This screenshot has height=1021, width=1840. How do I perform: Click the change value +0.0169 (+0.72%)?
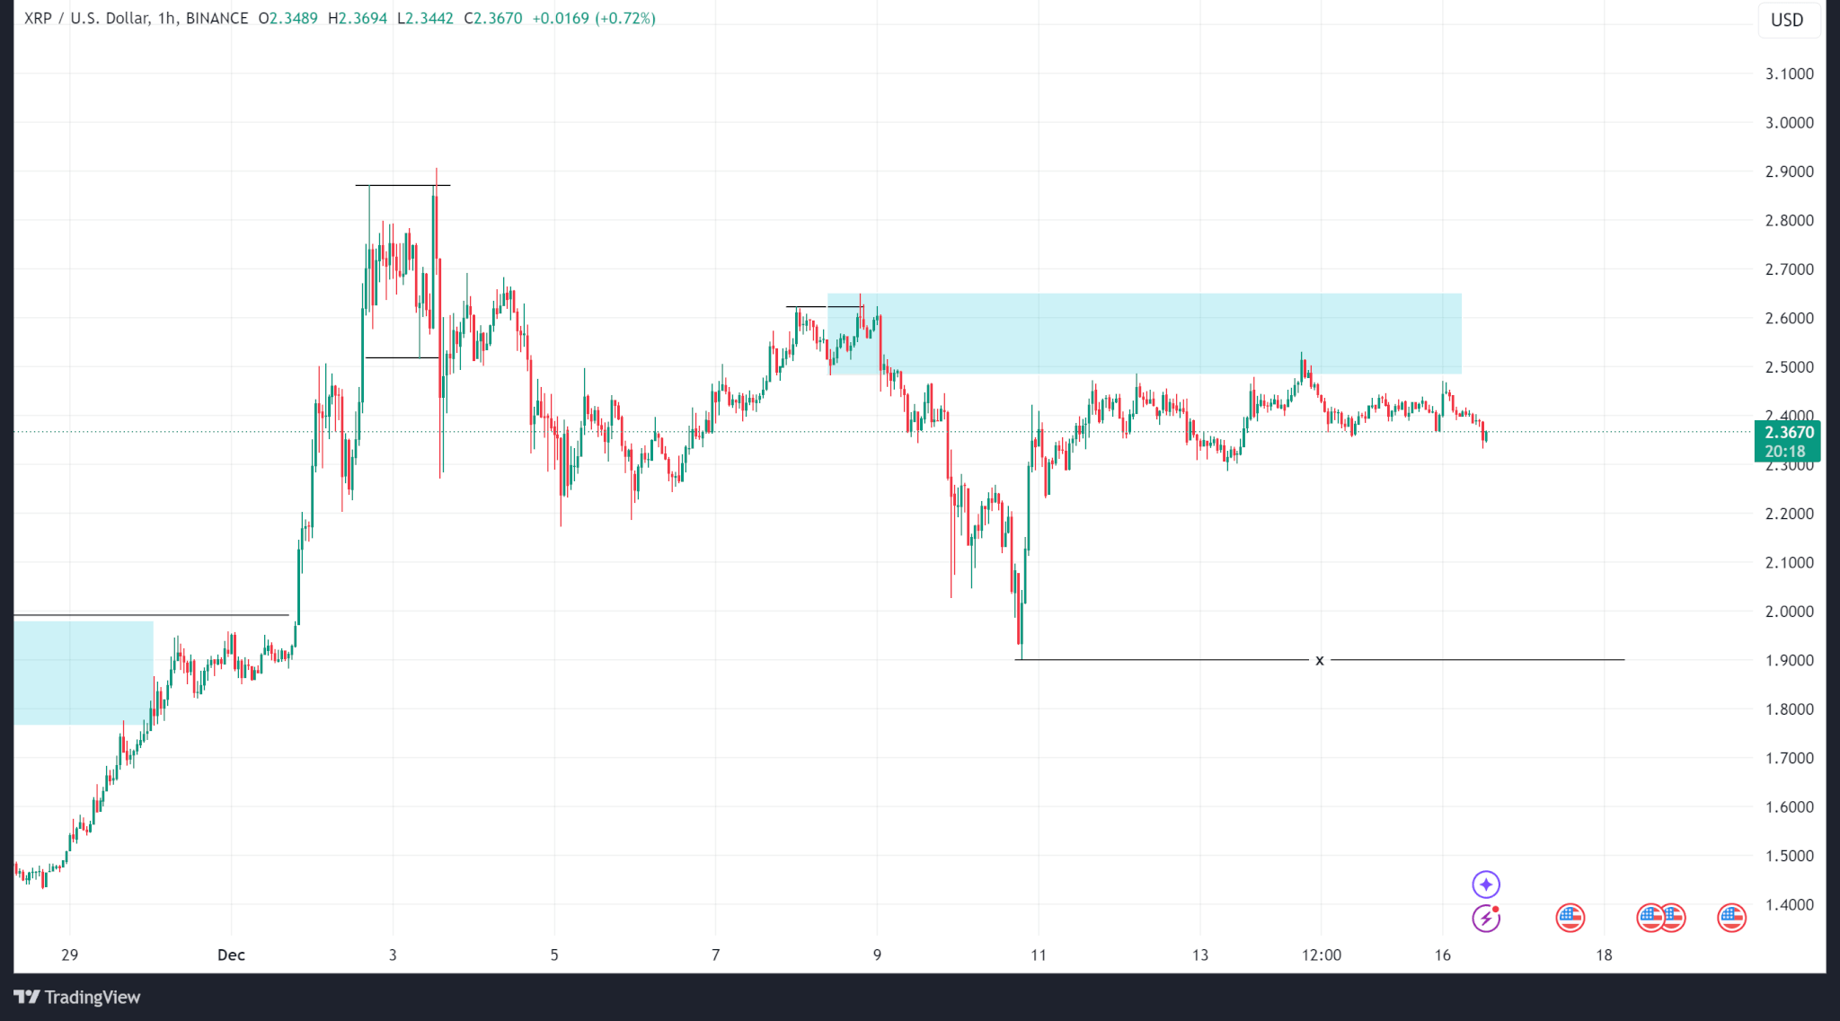coord(594,18)
